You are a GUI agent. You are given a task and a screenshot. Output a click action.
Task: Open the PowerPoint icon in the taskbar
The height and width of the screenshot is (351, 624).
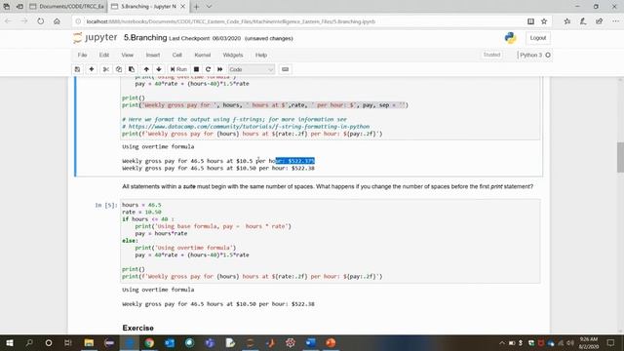[x=331, y=342]
